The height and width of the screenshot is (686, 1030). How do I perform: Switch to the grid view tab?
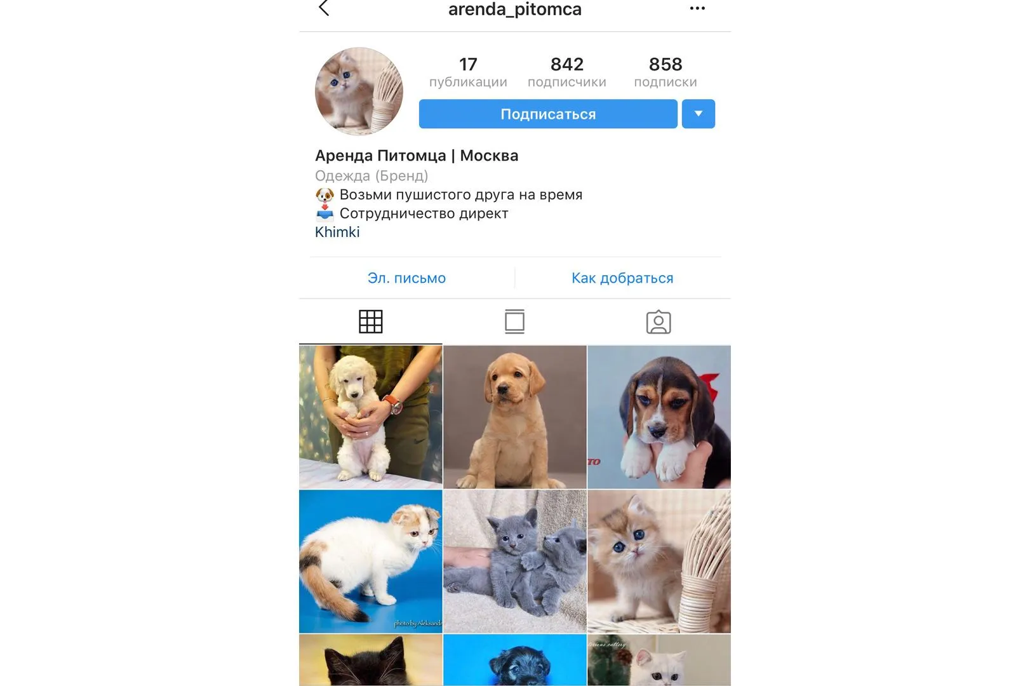pyautogui.click(x=371, y=321)
